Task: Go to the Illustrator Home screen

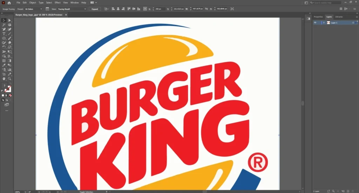Action: click(x=9, y=3)
